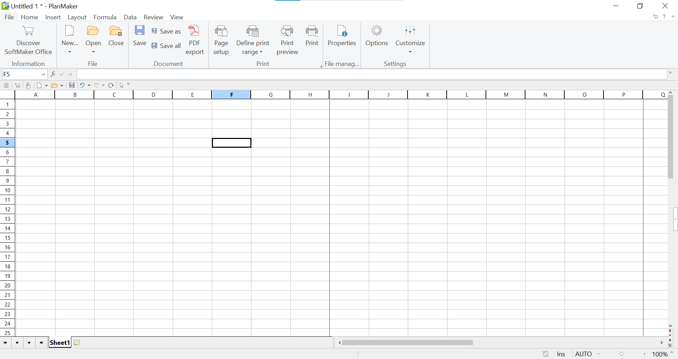
Task: Open the Page setup dialog
Action: tap(221, 39)
